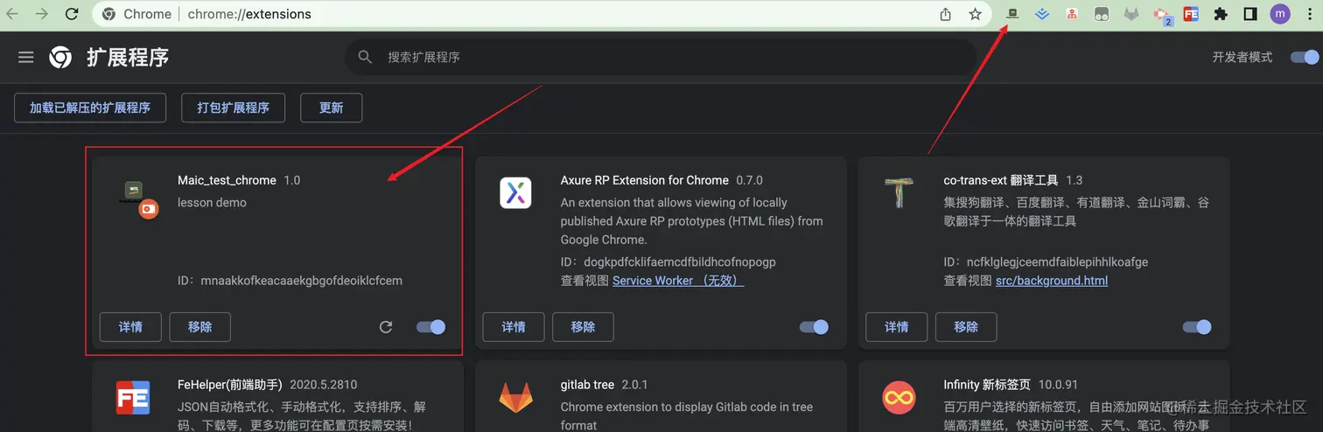Image resolution: width=1323 pixels, height=432 pixels.
Task: Disable the Axure RP Extension
Action: 814,327
